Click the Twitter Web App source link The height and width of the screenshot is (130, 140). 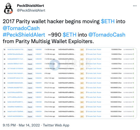[56, 125]
